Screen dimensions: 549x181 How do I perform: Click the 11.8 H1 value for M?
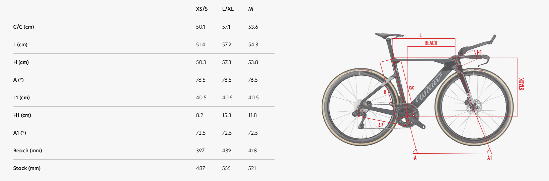[x=252, y=115]
